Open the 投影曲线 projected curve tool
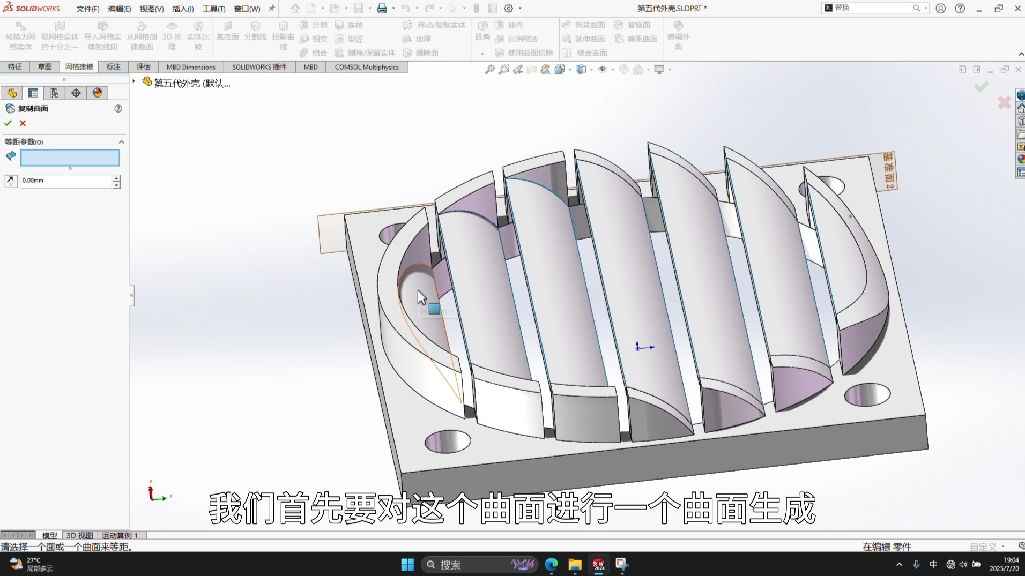 tap(284, 35)
